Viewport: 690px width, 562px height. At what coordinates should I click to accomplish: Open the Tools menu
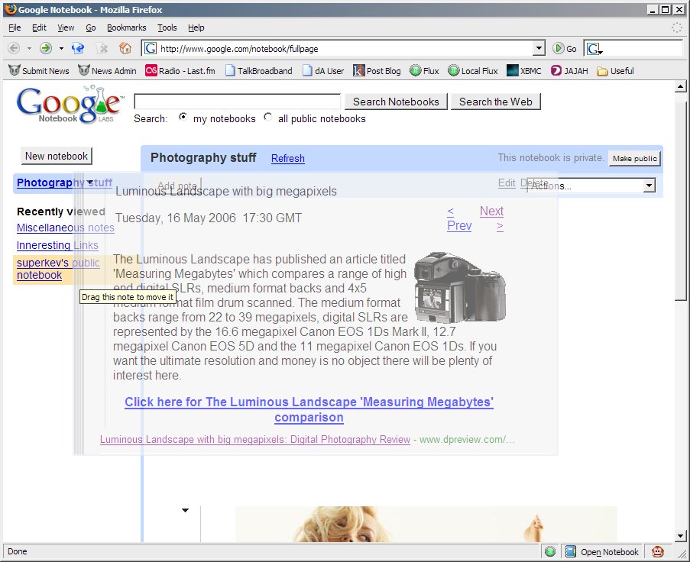coord(167,27)
